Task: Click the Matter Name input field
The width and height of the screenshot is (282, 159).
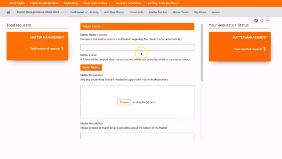Action: (137, 47)
